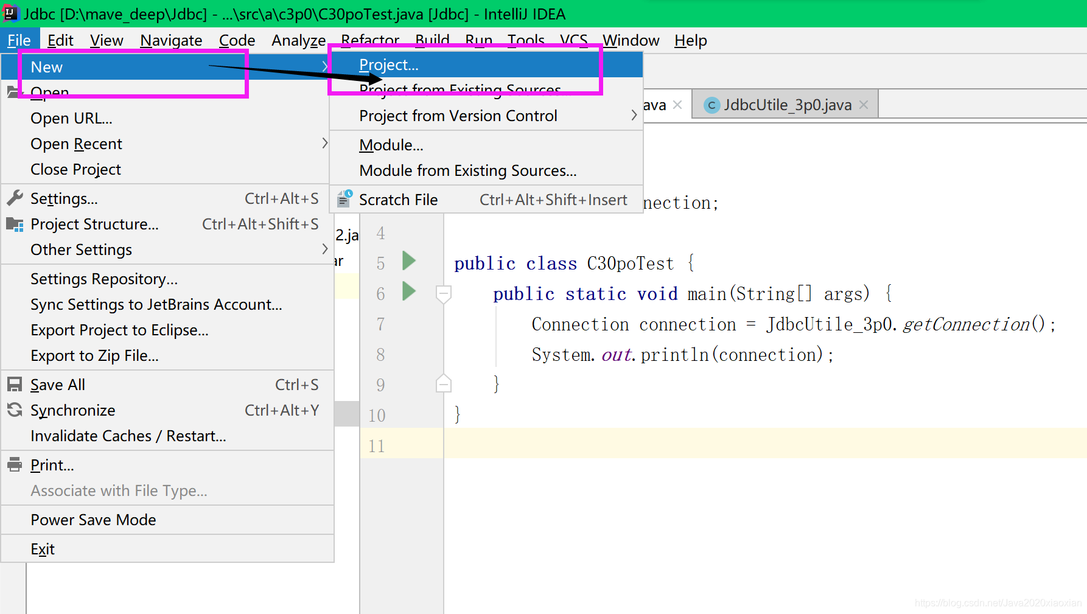The image size is (1087, 614).
Task: Select Scratch File menu entry
Action: click(486, 200)
